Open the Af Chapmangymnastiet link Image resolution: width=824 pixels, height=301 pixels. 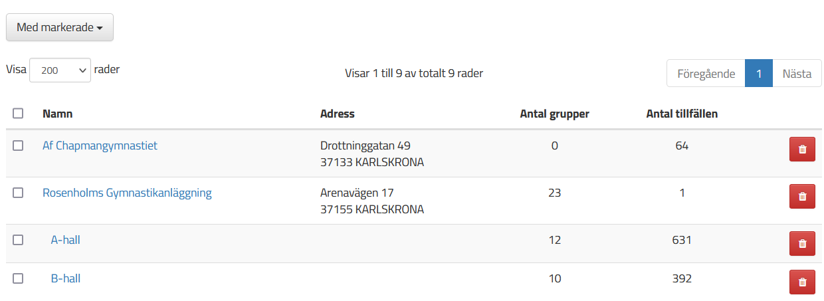coord(100,146)
